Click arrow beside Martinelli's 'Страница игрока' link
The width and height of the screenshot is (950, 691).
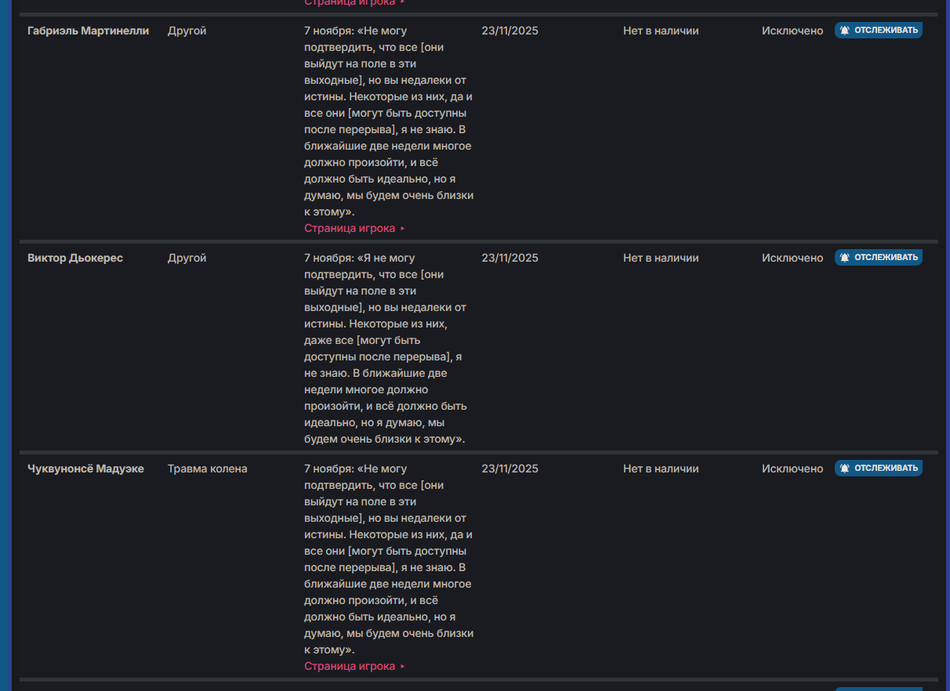coord(403,229)
